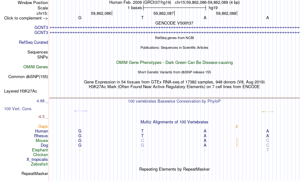This screenshot has width=300, height=181.
Task: Click the 59,862,086 position label
Action: [101, 13]
